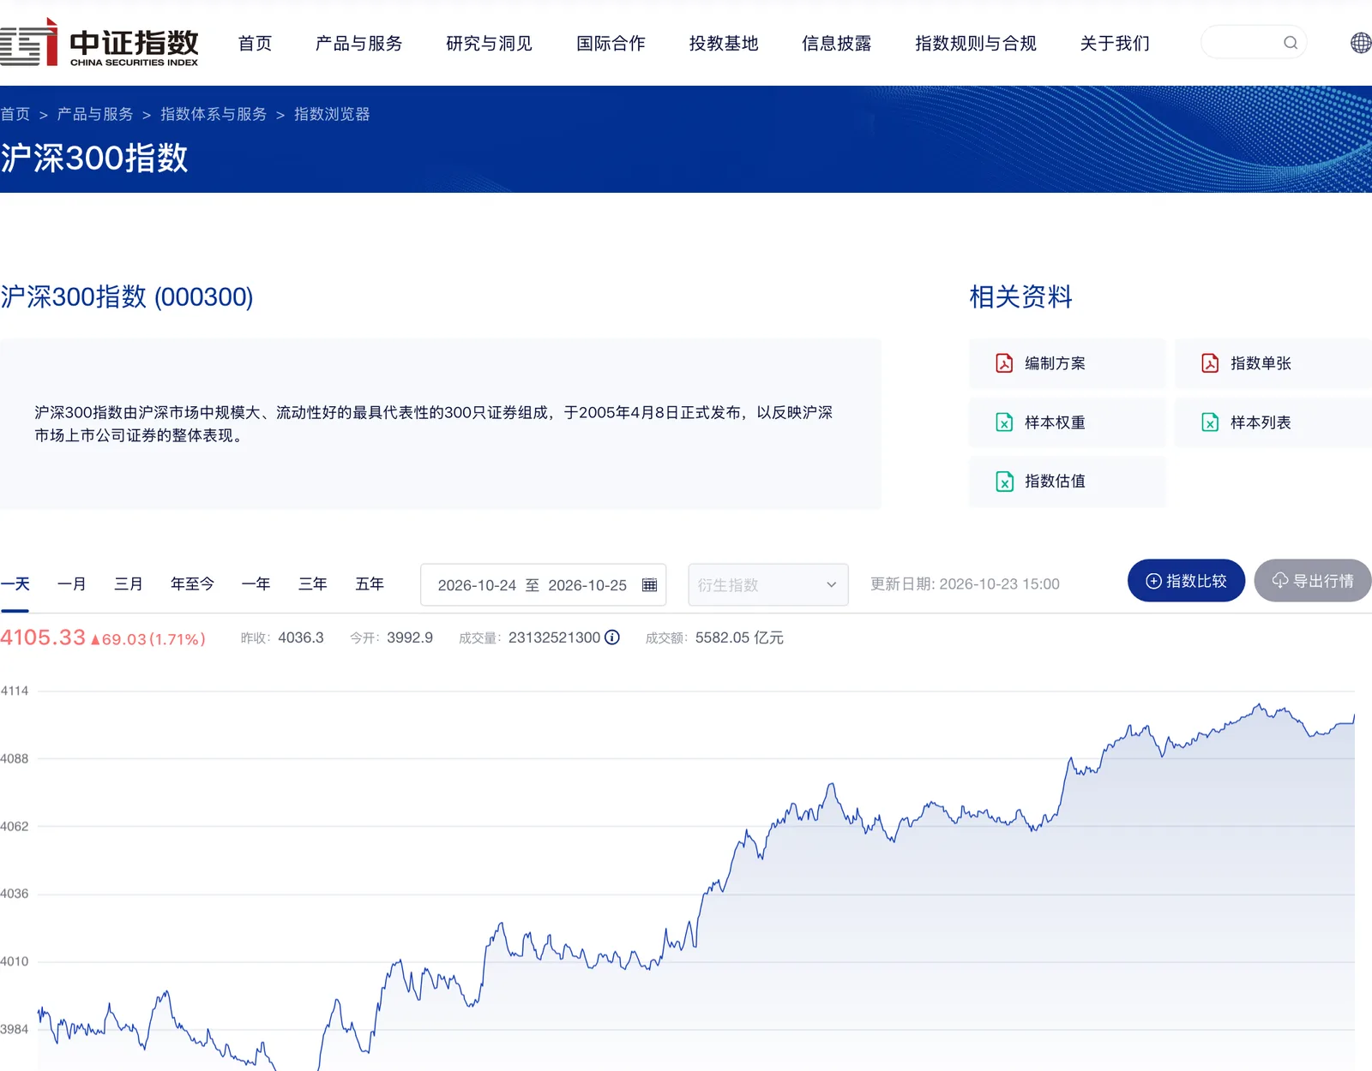Click 指数体系与服务 in the breadcrumb
Image resolution: width=1372 pixels, height=1071 pixels.
click(214, 114)
